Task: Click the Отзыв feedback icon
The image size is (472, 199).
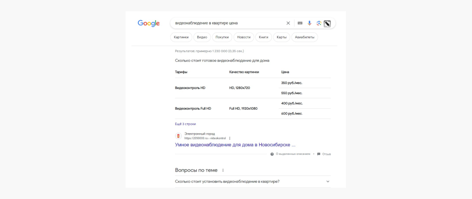Action: tap(319, 154)
